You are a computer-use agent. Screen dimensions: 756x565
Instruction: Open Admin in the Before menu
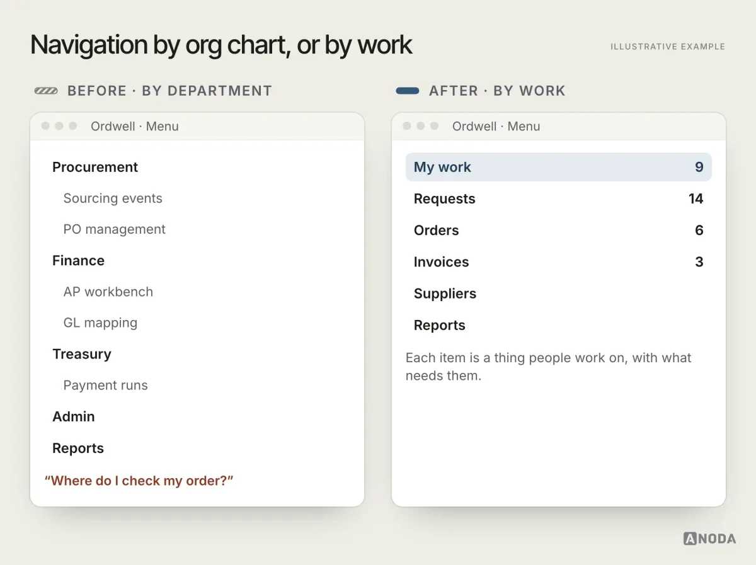[x=74, y=417]
